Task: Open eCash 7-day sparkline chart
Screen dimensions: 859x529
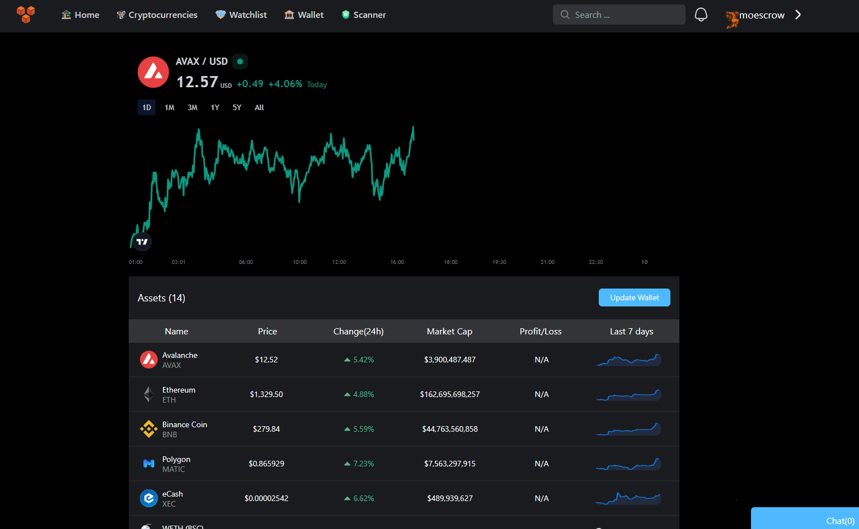Action: [629, 498]
